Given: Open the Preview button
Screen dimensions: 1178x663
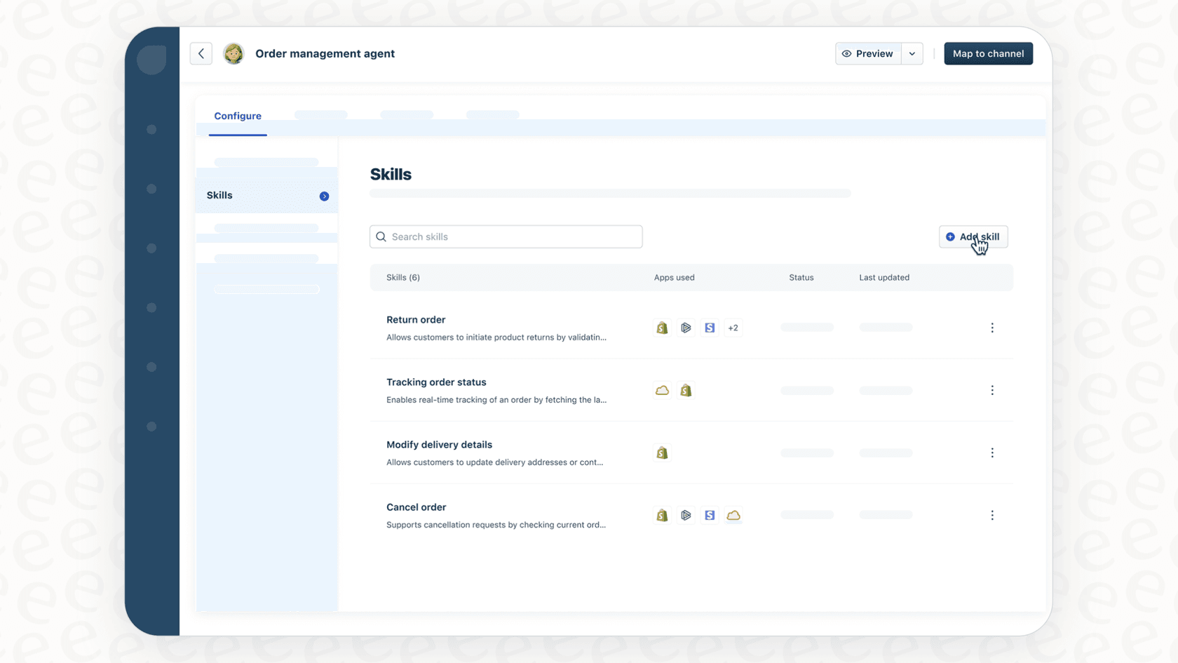Looking at the screenshot, I should coord(868,53).
